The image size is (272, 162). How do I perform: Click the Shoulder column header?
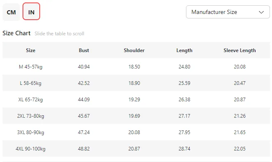tap(134, 50)
